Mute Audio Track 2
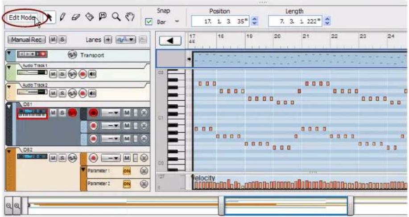This screenshot has width=409, height=217. [53, 93]
